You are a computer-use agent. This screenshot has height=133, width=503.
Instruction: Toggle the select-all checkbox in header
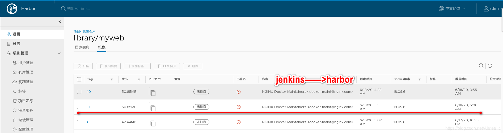79,79
